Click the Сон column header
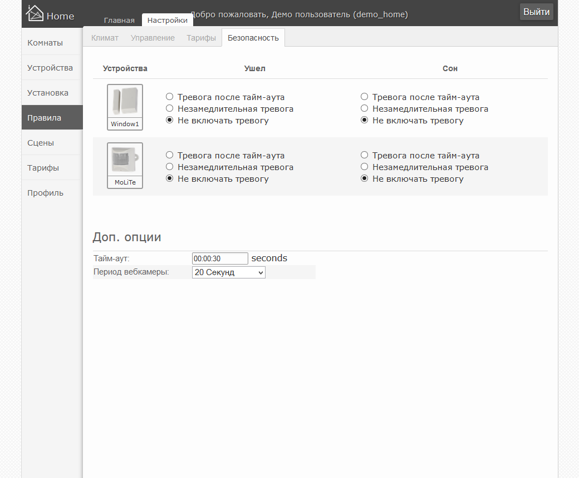This screenshot has width=579, height=478. (x=450, y=68)
